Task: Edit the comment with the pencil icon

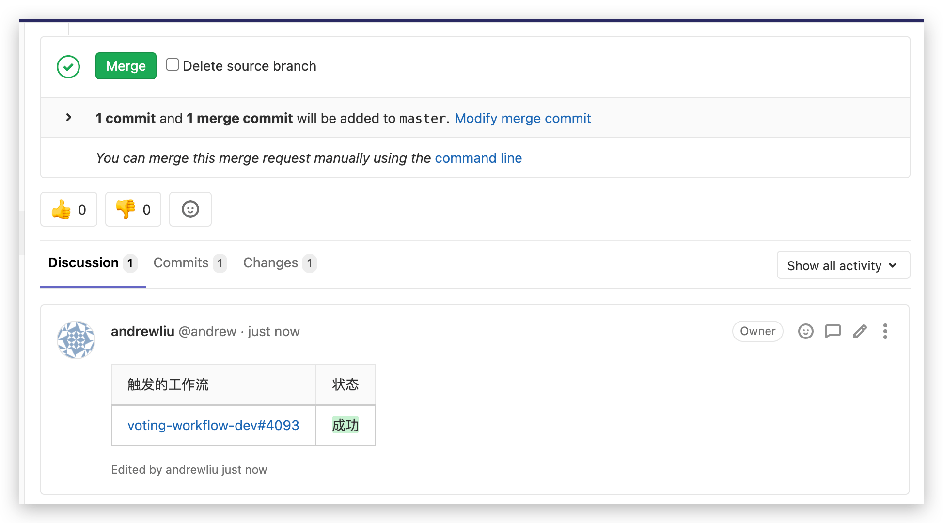Action: pos(860,331)
